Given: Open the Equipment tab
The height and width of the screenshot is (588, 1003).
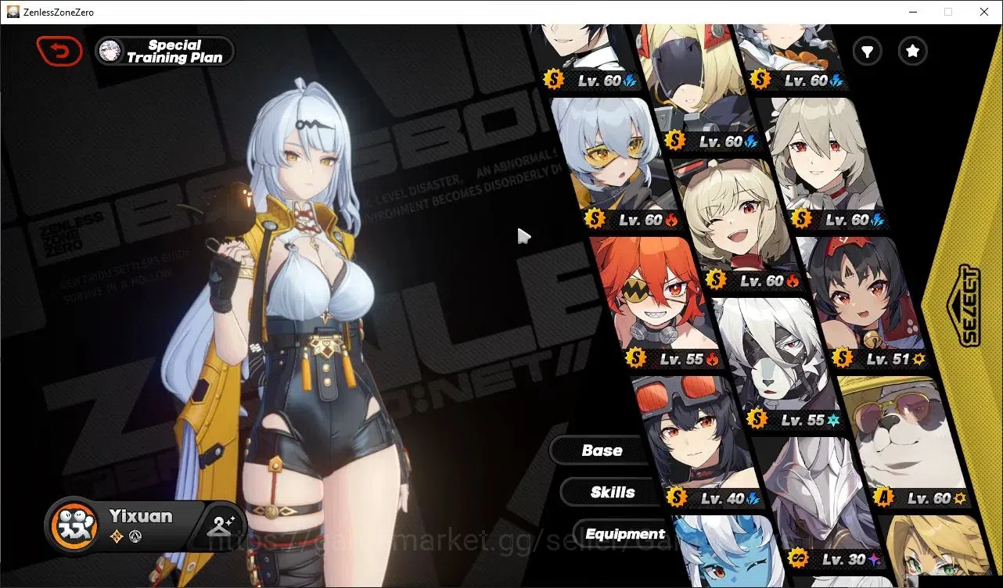Looking at the screenshot, I should [624, 535].
